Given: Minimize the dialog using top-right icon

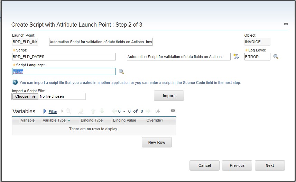Looking at the screenshot, I should coord(286,24).
